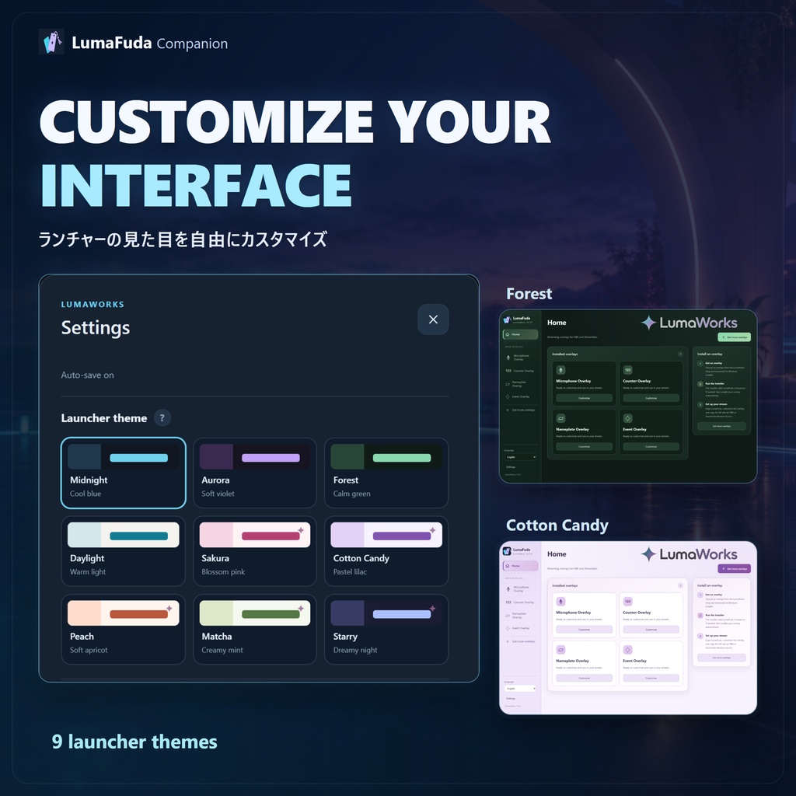Screen dimensions: 796x796
Task: Click the diamond icon on Cotton Candy Event Overlay card
Action: point(627,650)
